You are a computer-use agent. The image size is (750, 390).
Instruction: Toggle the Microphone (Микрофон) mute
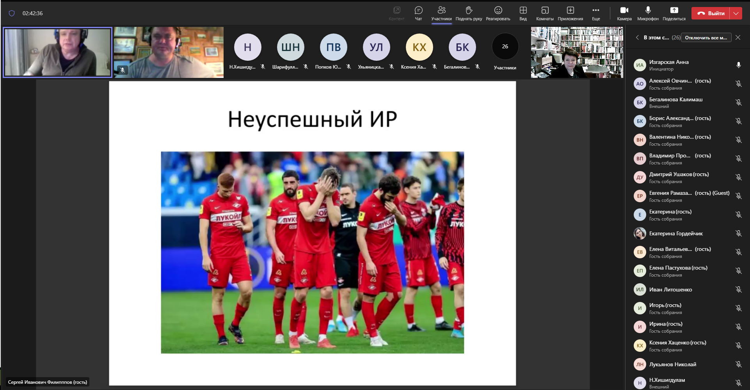pos(648,13)
